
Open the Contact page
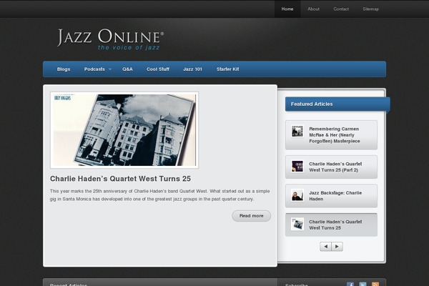[341, 9]
